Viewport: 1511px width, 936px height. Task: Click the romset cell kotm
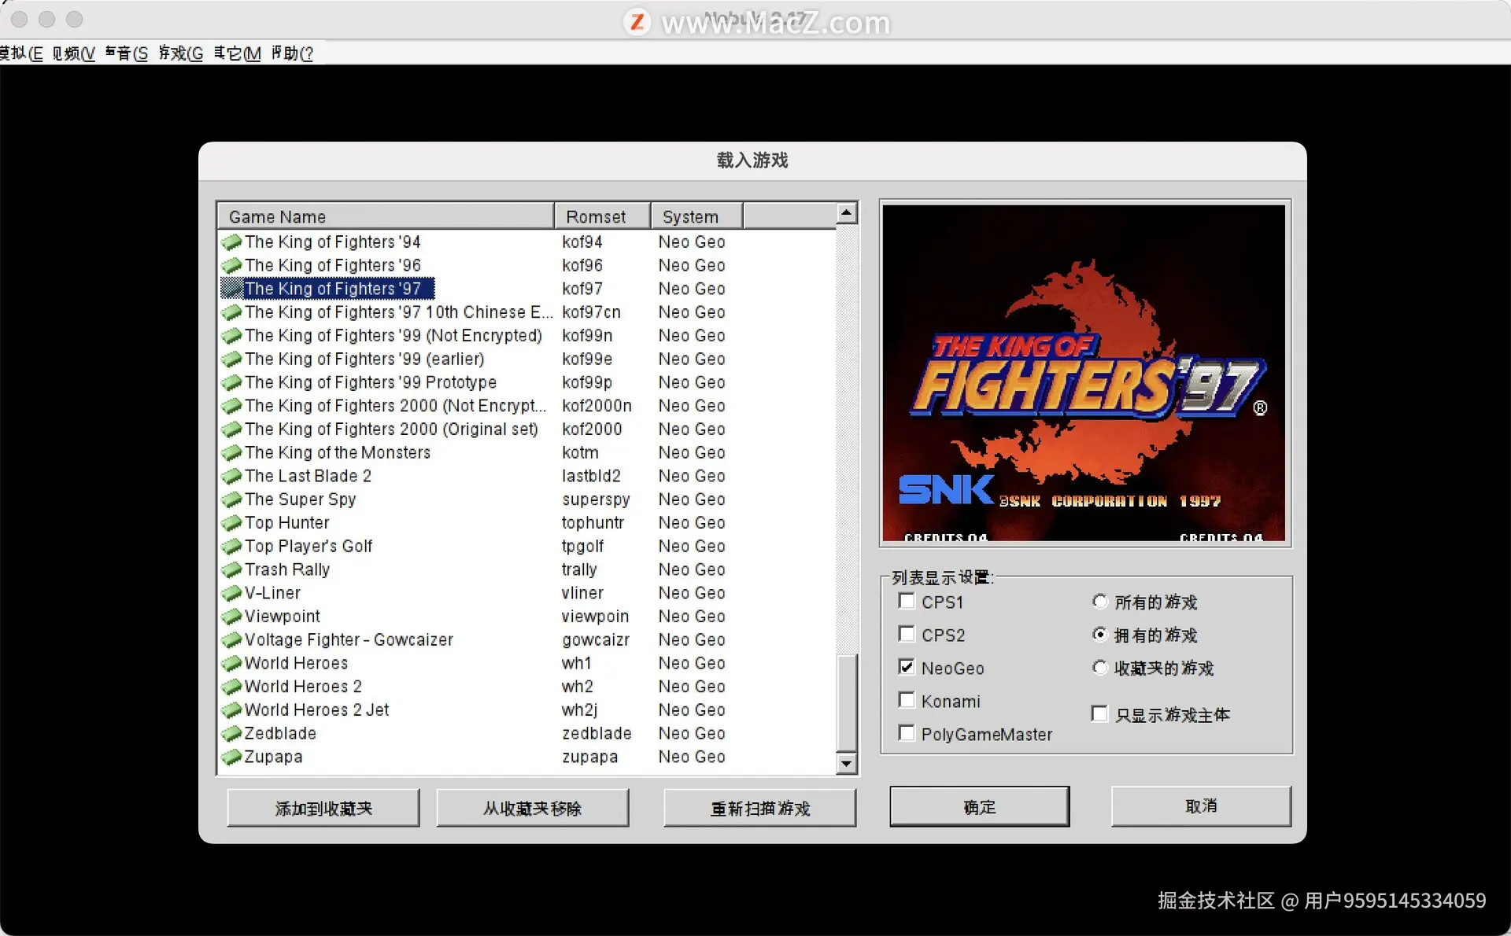(x=580, y=453)
